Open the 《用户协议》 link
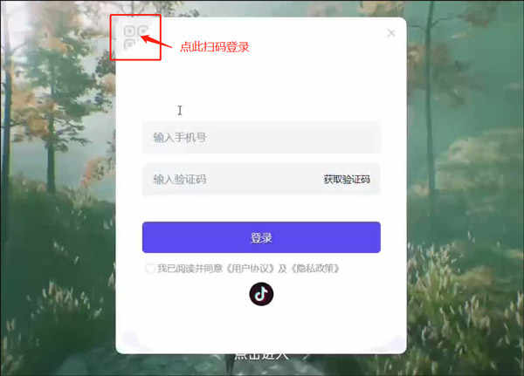Image resolution: width=524 pixels, height=376 pixels. (x=251, y=269)
